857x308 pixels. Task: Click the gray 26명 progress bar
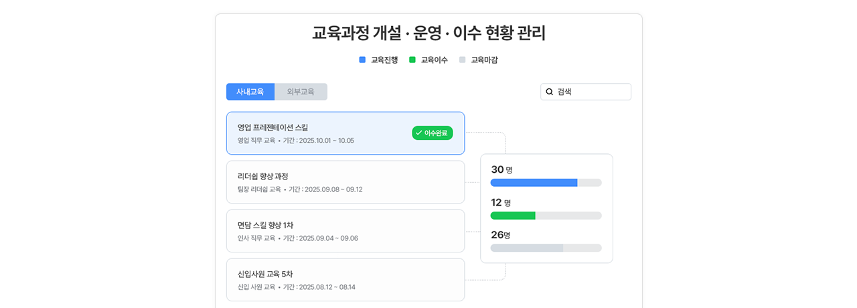pos(527,248)
